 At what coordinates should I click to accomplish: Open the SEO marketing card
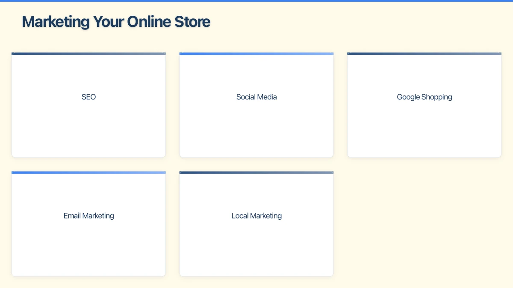[88, 105]
